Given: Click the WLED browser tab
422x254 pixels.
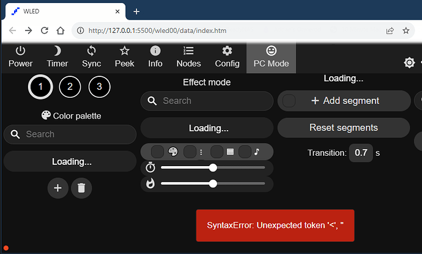Looking at the screenshot, I should pos(65,11).
